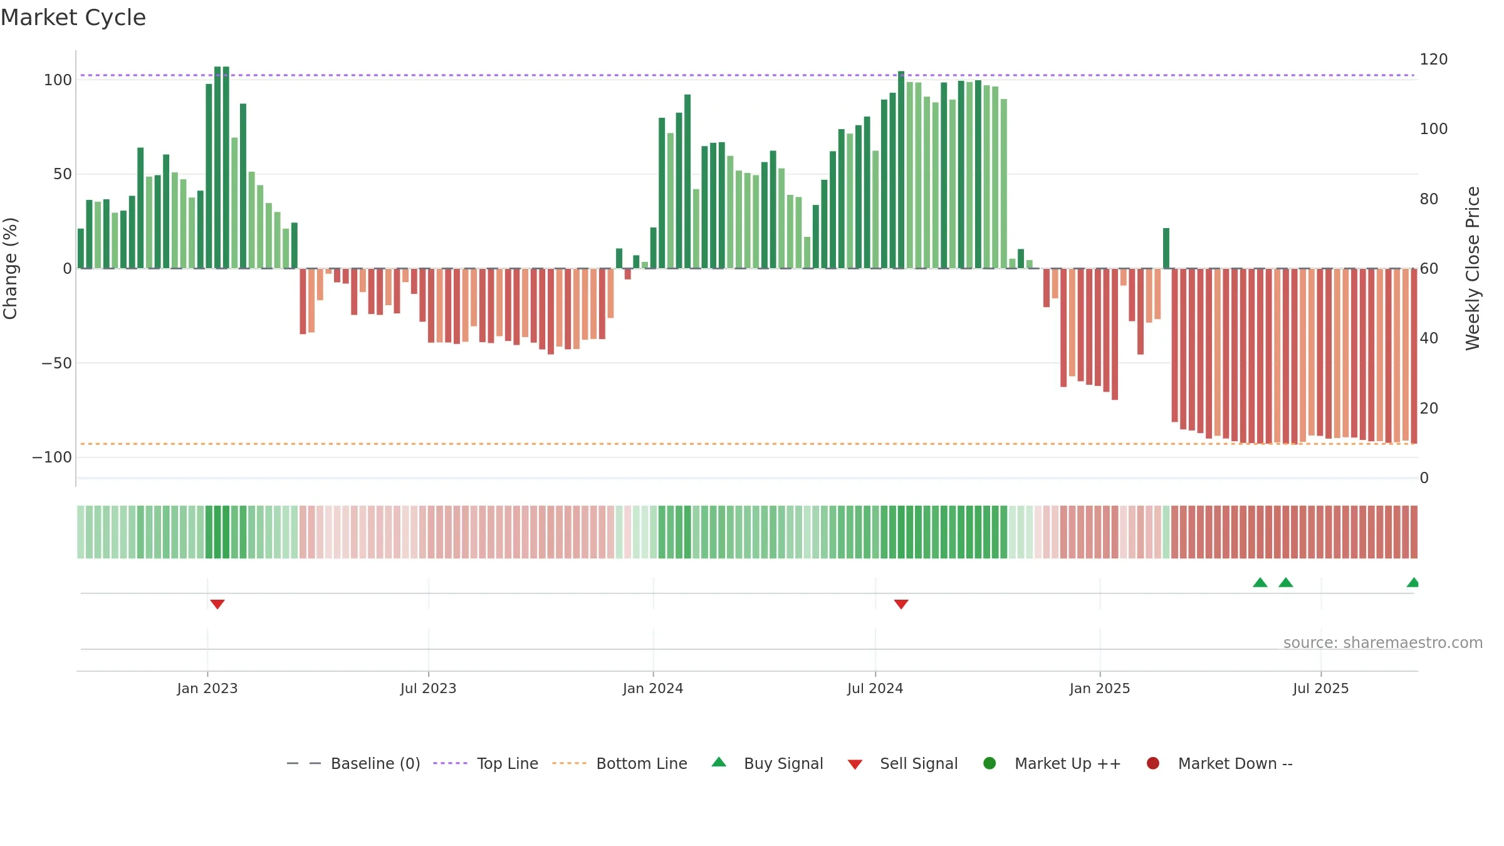Select the first buy signal marker before Jul 2025

click(x=1260, y=582)
